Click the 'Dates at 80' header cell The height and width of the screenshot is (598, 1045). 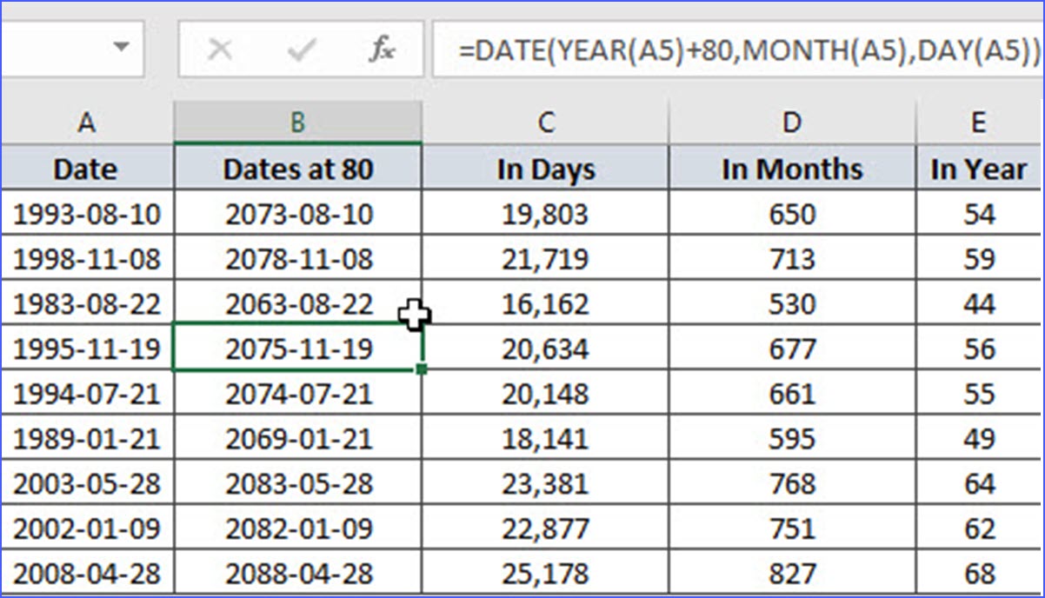(297, 169)
